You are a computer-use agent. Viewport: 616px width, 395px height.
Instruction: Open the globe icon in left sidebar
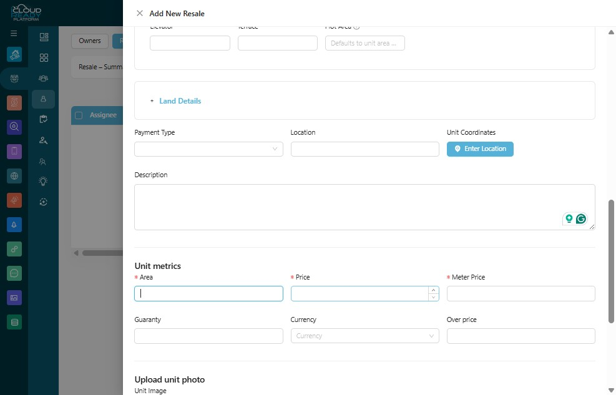tap(14, 176)
